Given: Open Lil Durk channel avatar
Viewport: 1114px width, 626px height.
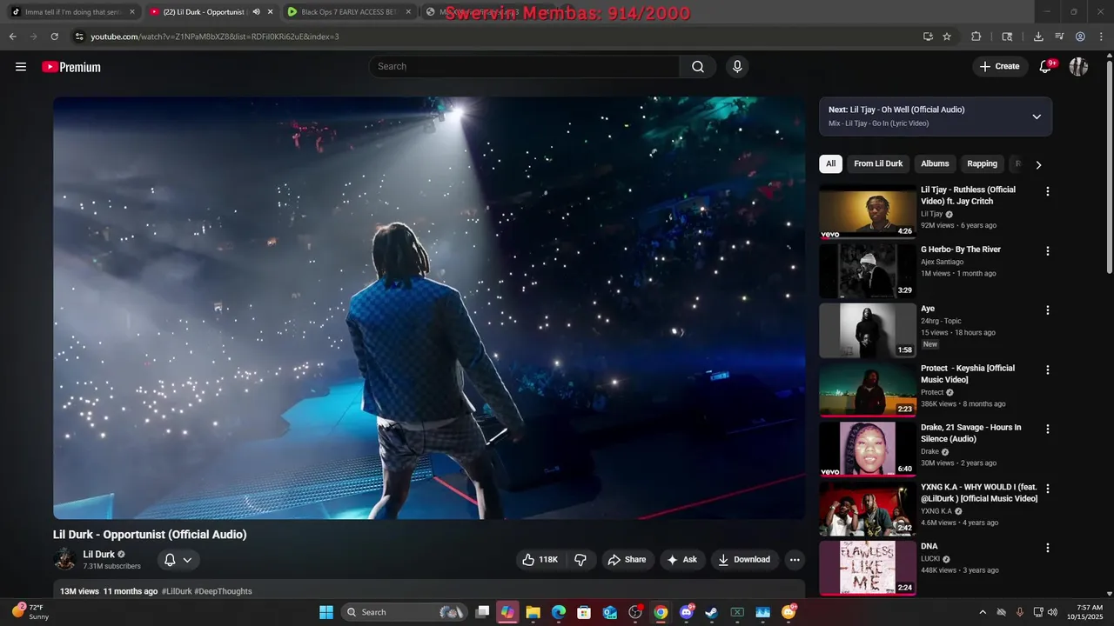Looking at the screenshot, I should [64, 559].
